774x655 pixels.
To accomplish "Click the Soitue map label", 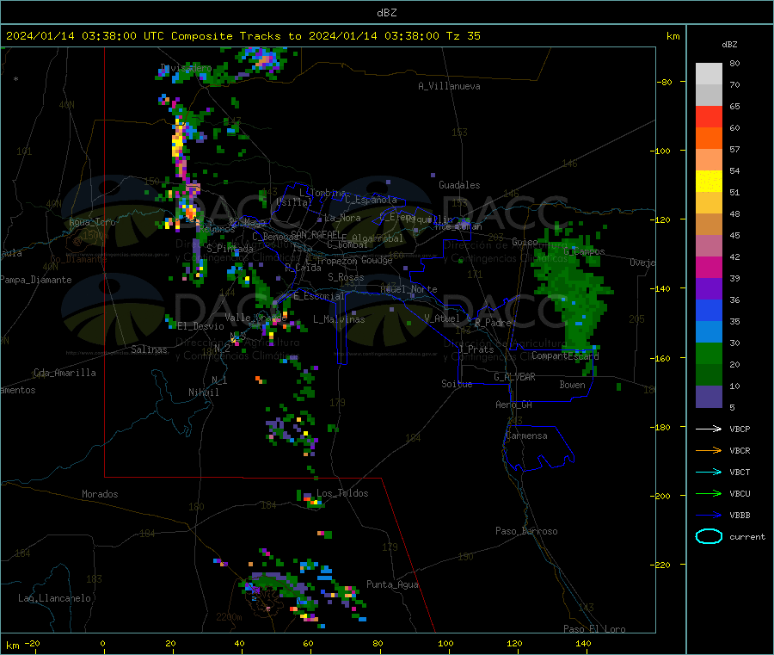I will (457, 384).
